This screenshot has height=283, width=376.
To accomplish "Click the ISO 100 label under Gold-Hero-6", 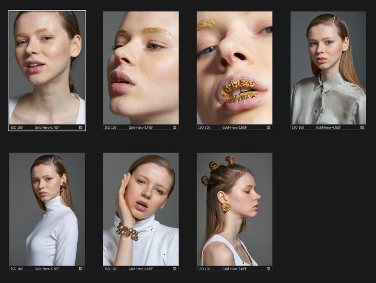I will (111, 269).
